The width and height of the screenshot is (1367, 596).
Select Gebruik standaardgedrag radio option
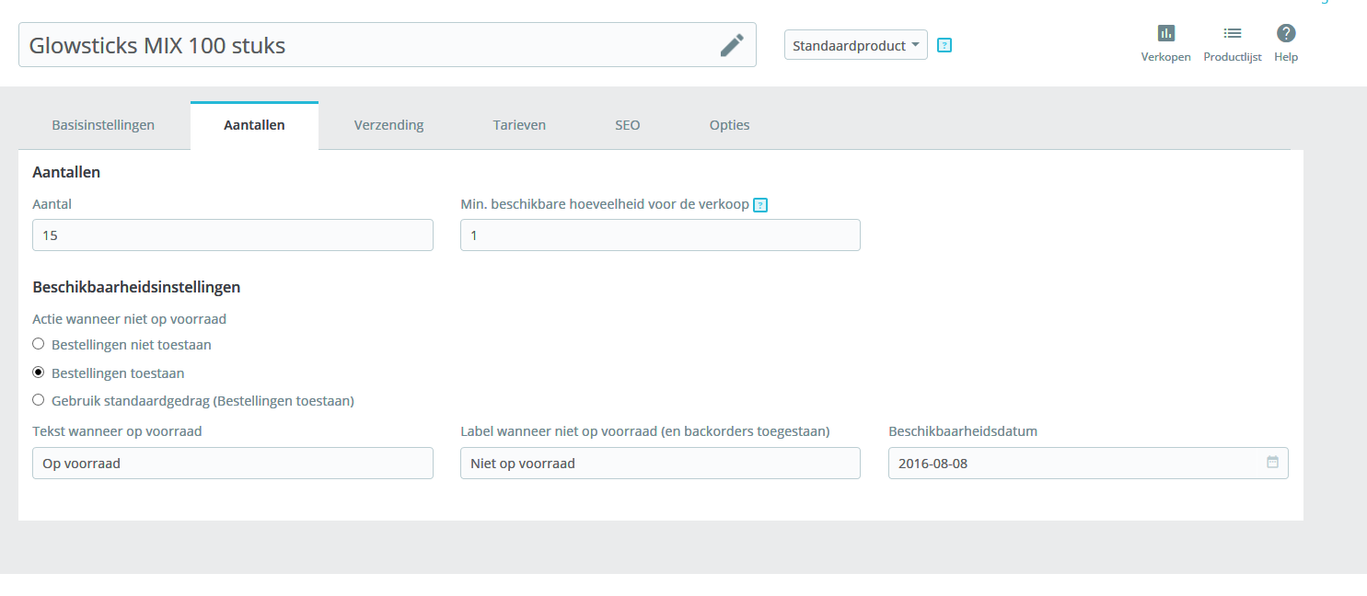pyautogui.click(x=39, y=400)
